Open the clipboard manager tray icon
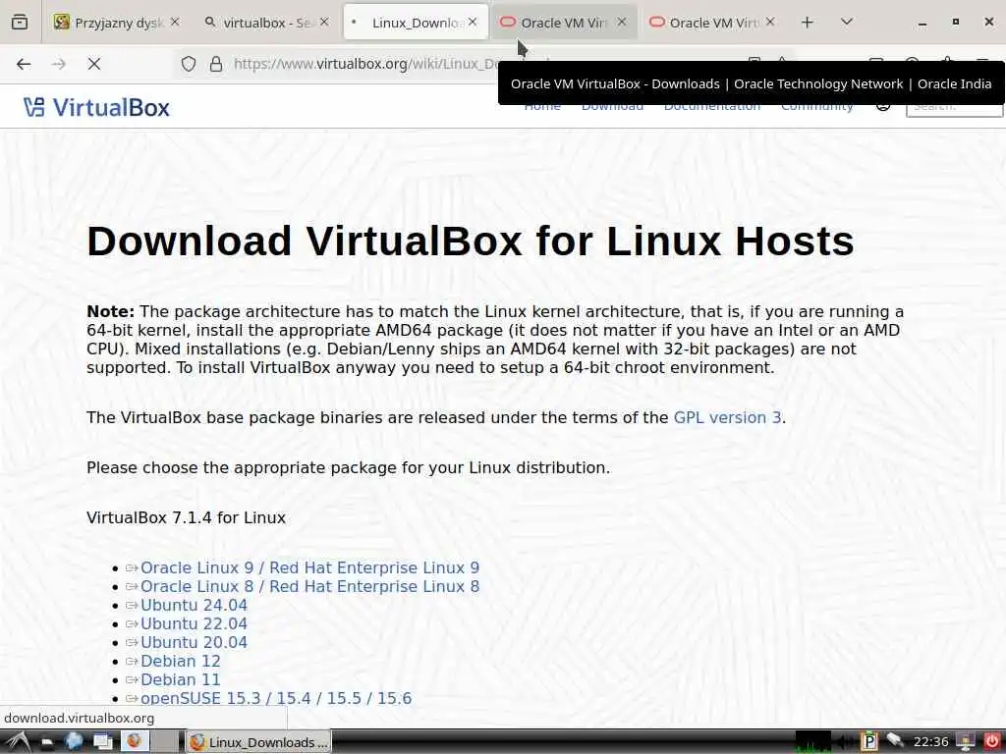Screen dimensions: 1006x754 coord(868,742)
